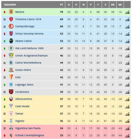The image size is (132, 140).
Task: Click the Calcio Montebelluna team name
Action: point(28,63)
